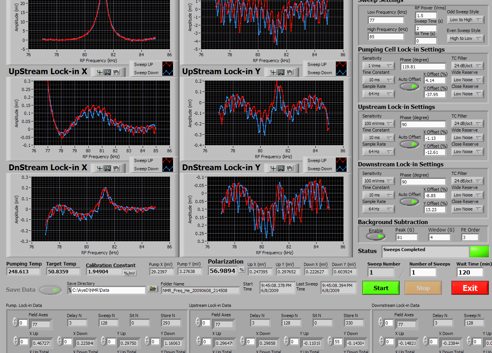Viewport: 492px width, 353px height.
Task: Click the red Exit button
Action: coord(470,288)
